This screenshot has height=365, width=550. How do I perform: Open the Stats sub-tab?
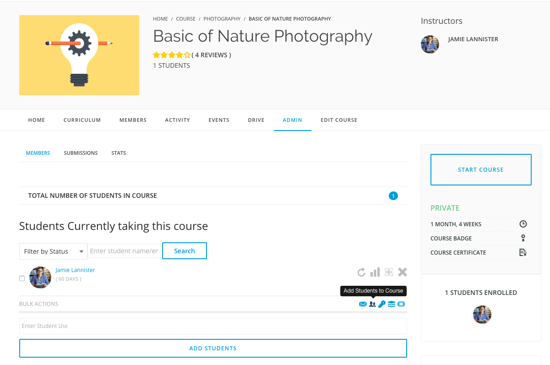[119, 153]
